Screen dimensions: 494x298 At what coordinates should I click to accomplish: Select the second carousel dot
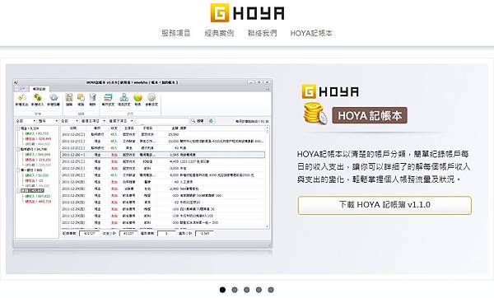tap(235, 290)
